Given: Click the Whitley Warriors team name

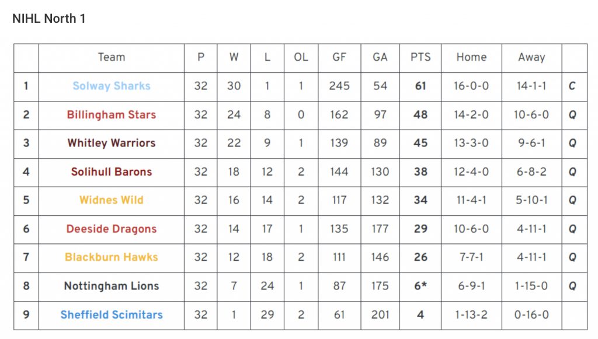Looking at the screenshot, I should [112, 143].
